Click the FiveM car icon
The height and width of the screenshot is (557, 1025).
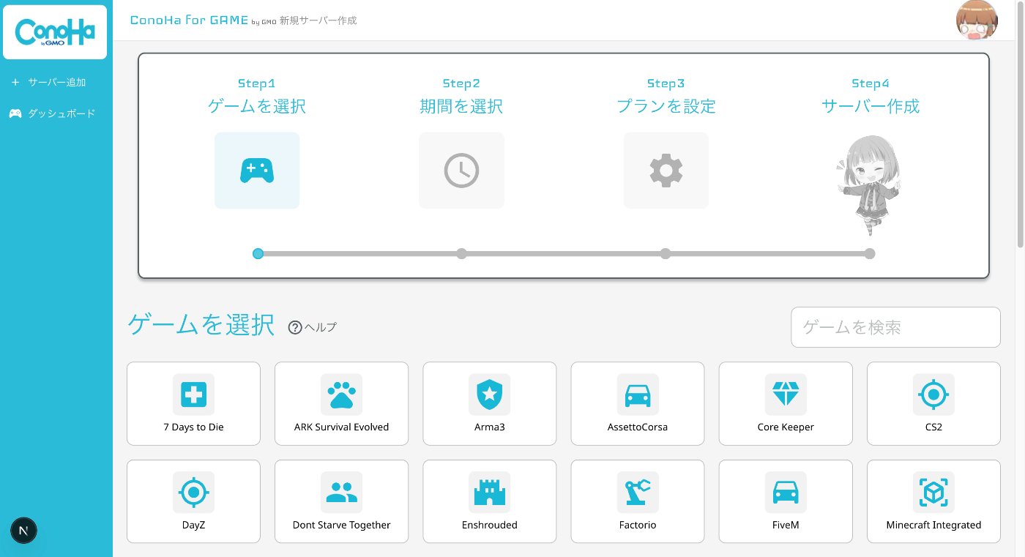coord(786,493)
